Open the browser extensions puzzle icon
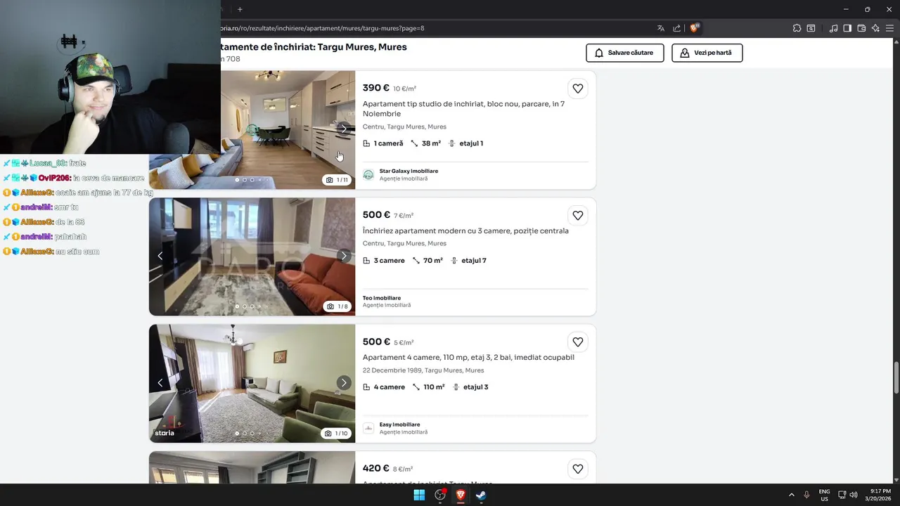Image resolution: width=900 pixels, height=506 pixels. tap(797, 28)
